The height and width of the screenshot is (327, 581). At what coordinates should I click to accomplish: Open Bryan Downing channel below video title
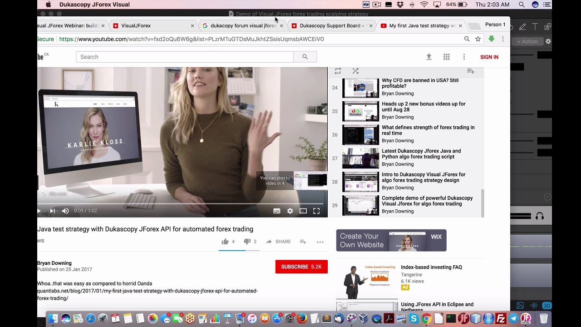[54, 263]
